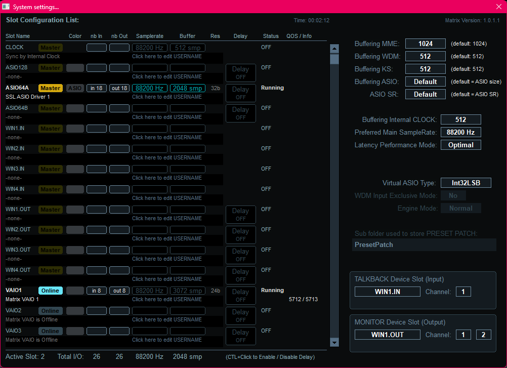Click MONITOR output channel 2 field
The image size is (507, 368).
pos(483,335)
